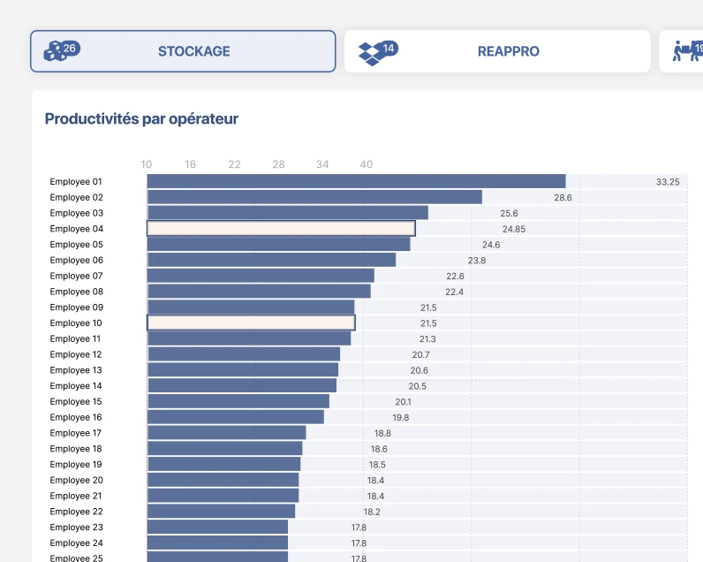Click the 'Employee 04' label
The height and width of the screenshot is (562, 703).
pyautogui.click(x=76, y=229)
